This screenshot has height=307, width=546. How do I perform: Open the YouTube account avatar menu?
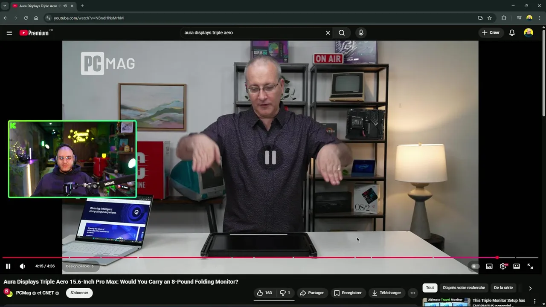tap(529, 33)
